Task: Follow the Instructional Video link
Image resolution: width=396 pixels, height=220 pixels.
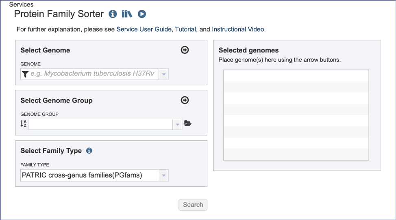Action: point(238,30)
